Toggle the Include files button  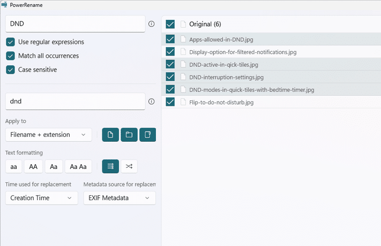(x=110, y=135)
